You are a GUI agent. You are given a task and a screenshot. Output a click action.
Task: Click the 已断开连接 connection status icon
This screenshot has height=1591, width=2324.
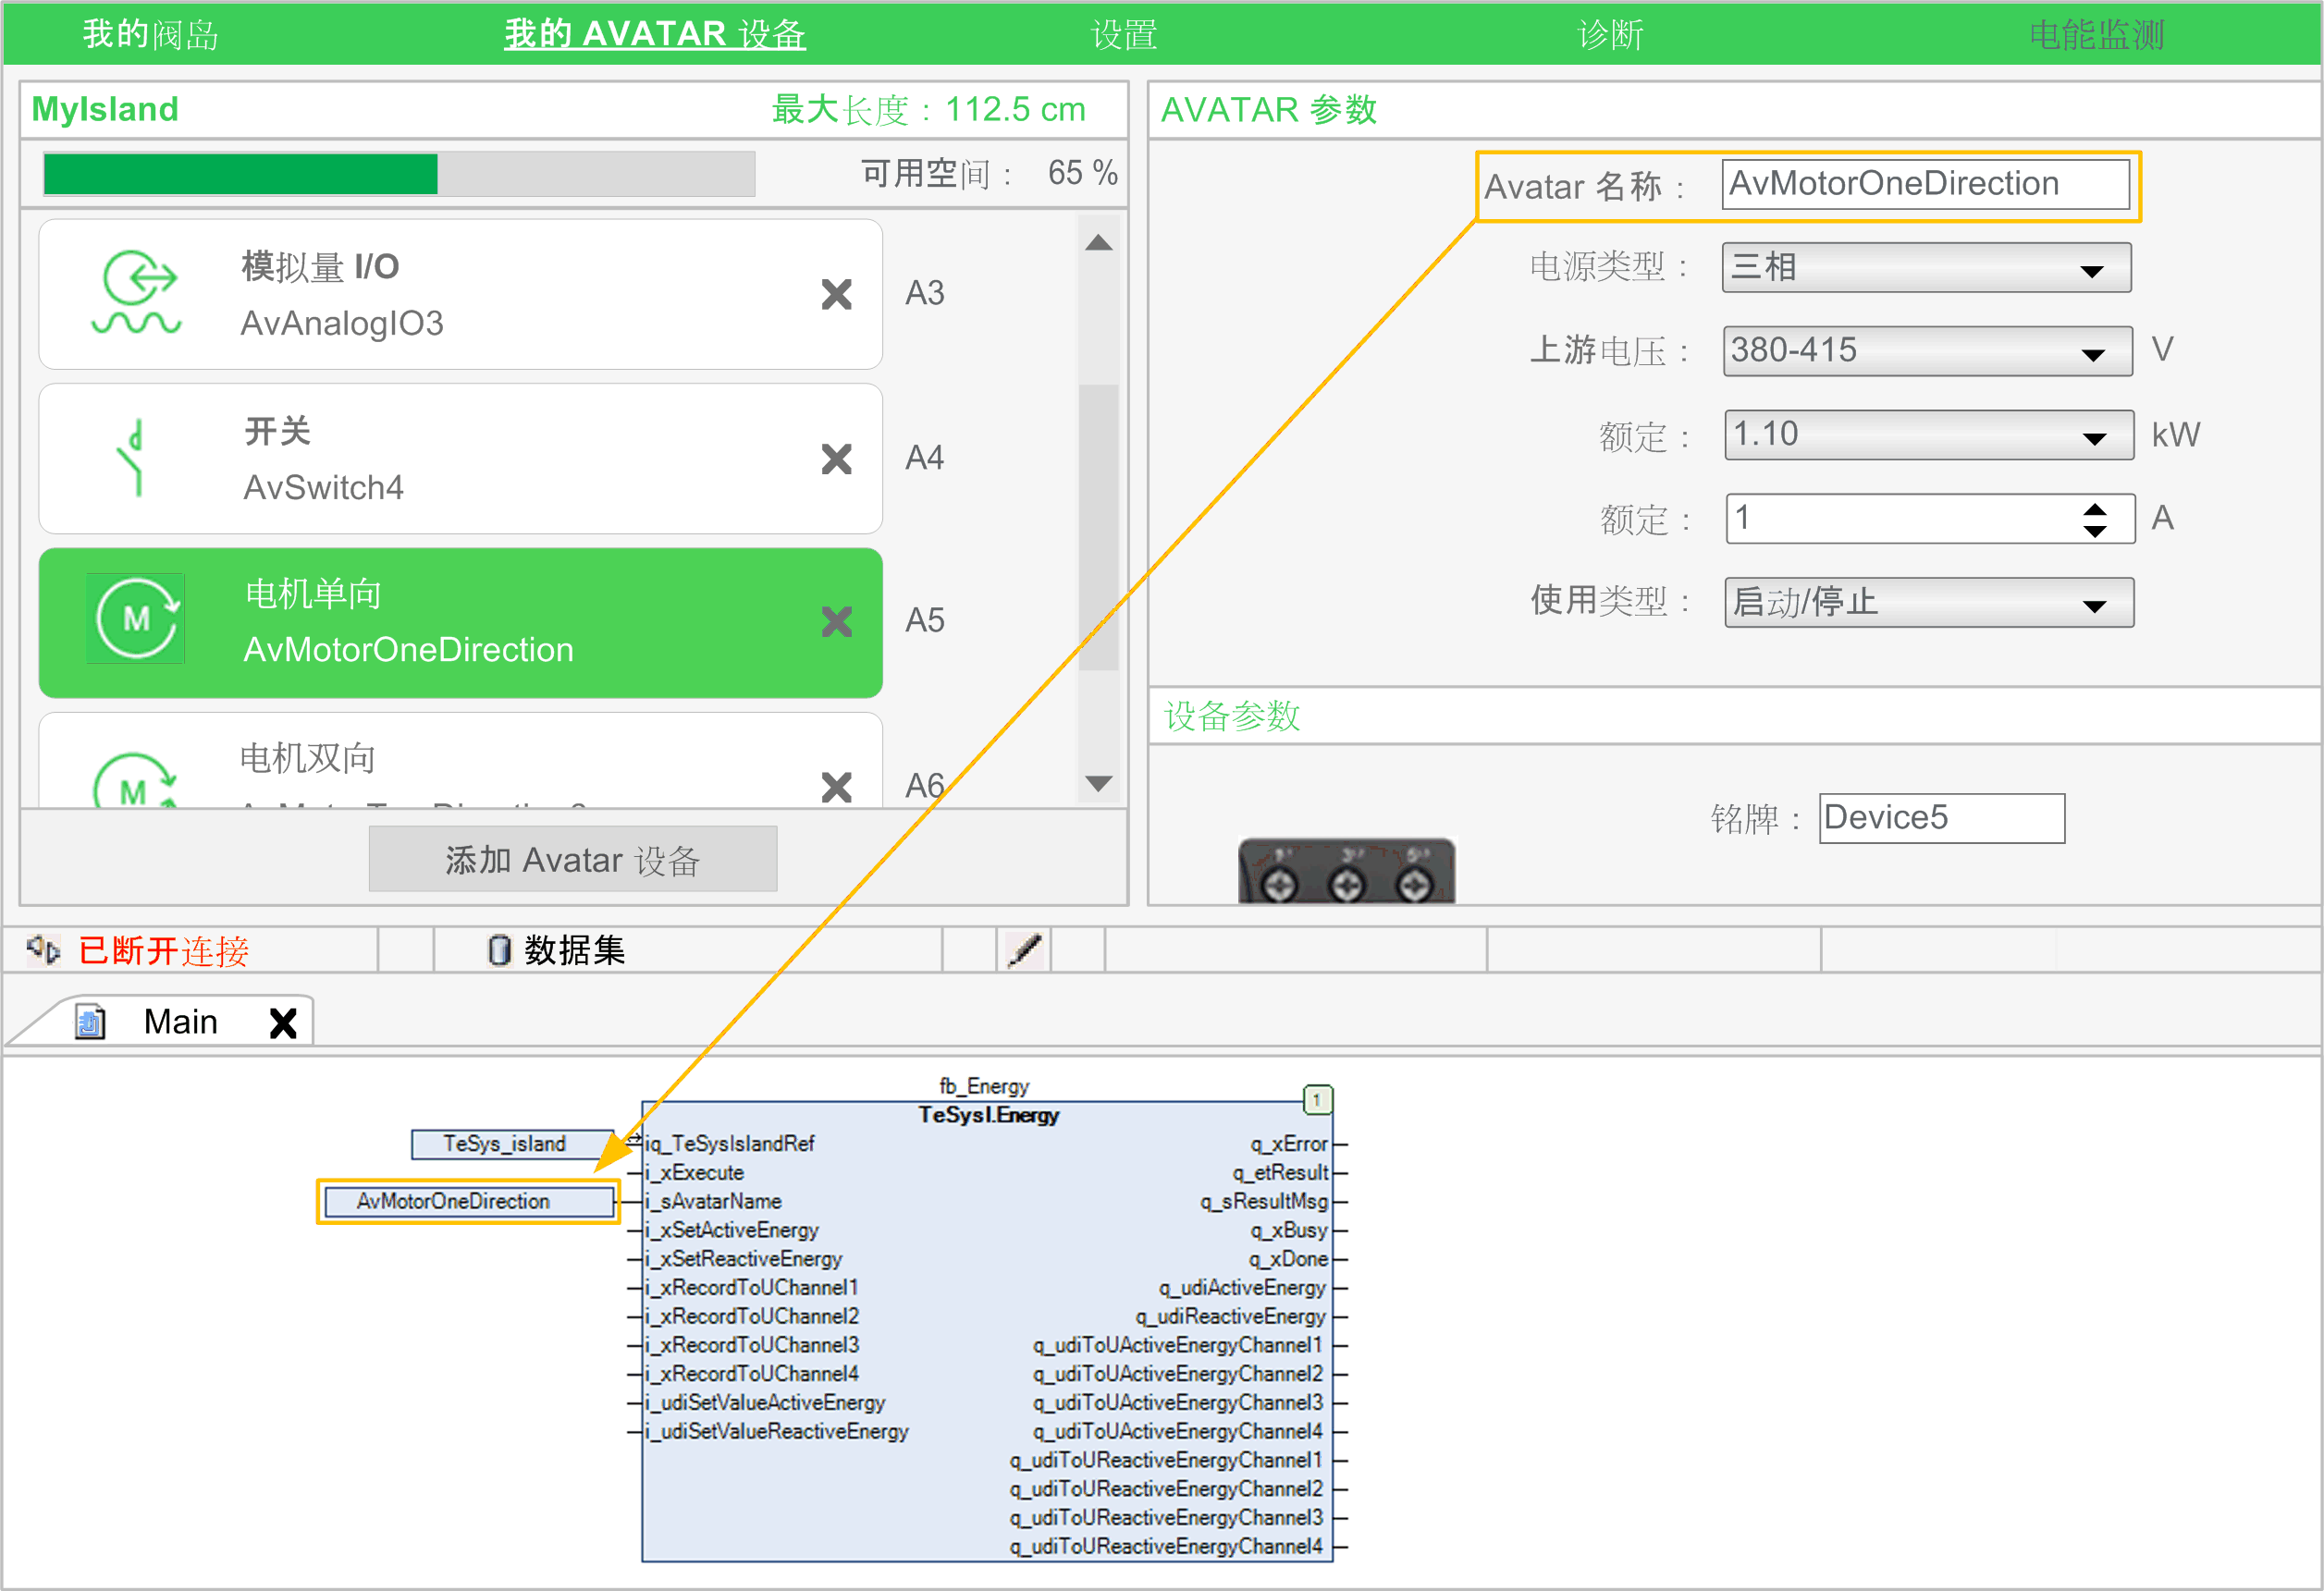click(x=44, y=949)
